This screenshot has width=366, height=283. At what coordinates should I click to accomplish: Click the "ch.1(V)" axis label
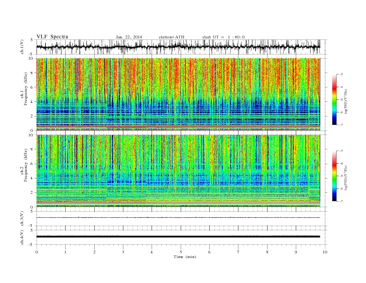[x=22, y=47]
